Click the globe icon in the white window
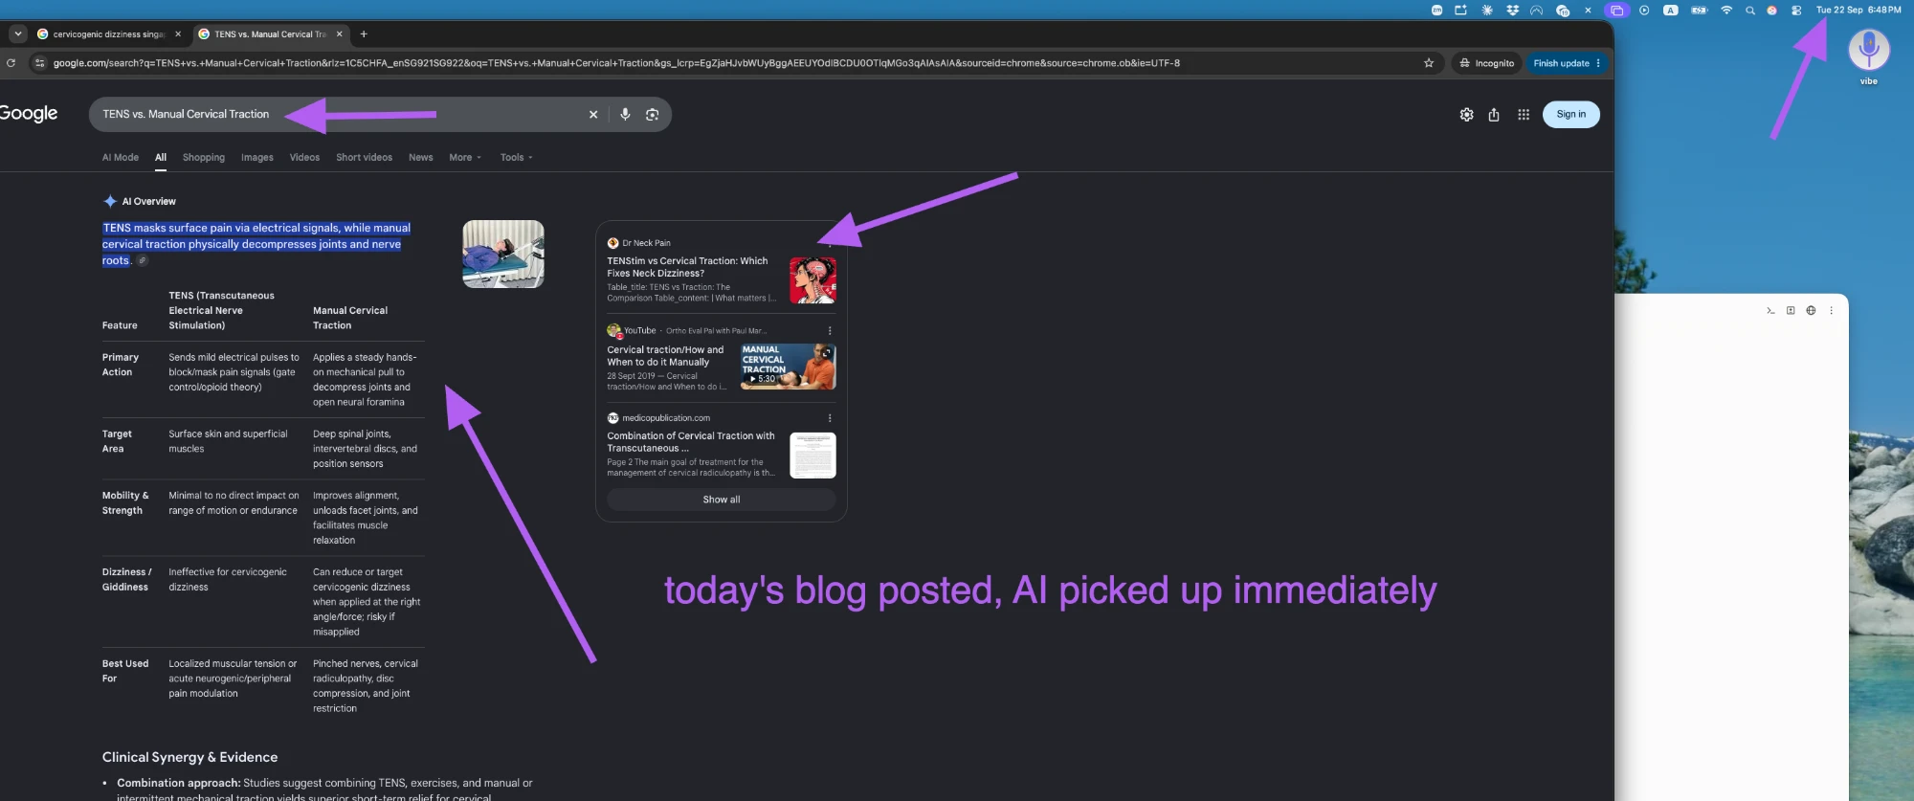This screenshot has width=1914, height=801. coord(1811,310)
